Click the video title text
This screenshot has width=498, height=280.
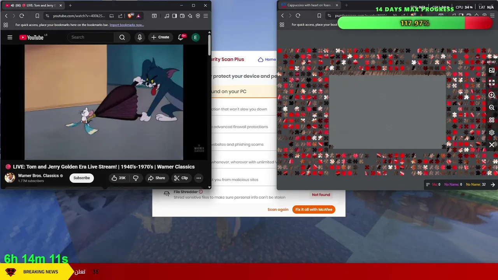tap(104, 167)
